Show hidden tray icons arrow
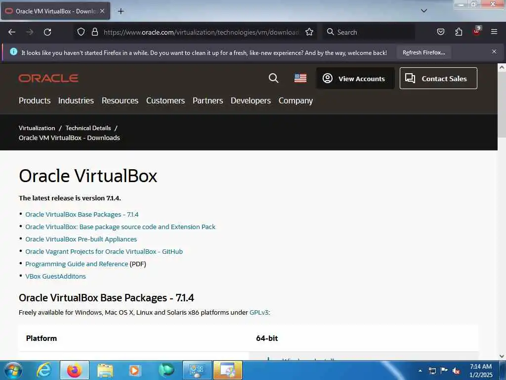This screenshot has height=380, width=506. pos(420,371)
